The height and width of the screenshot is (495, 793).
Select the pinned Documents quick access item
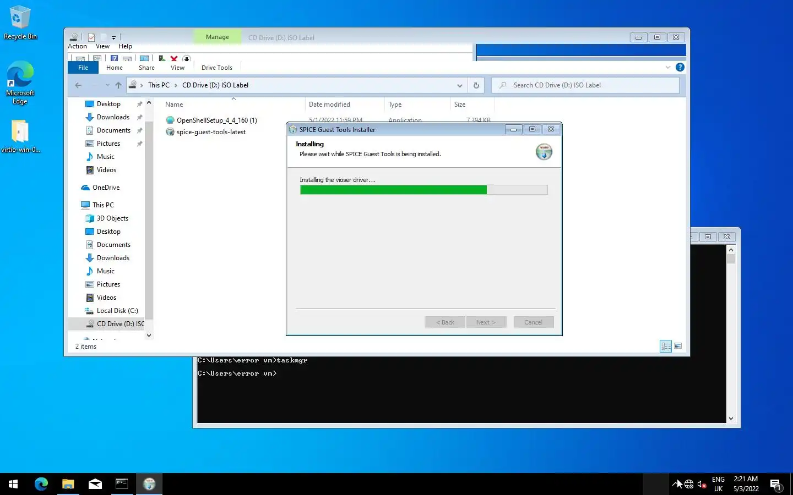pos(113,130)
